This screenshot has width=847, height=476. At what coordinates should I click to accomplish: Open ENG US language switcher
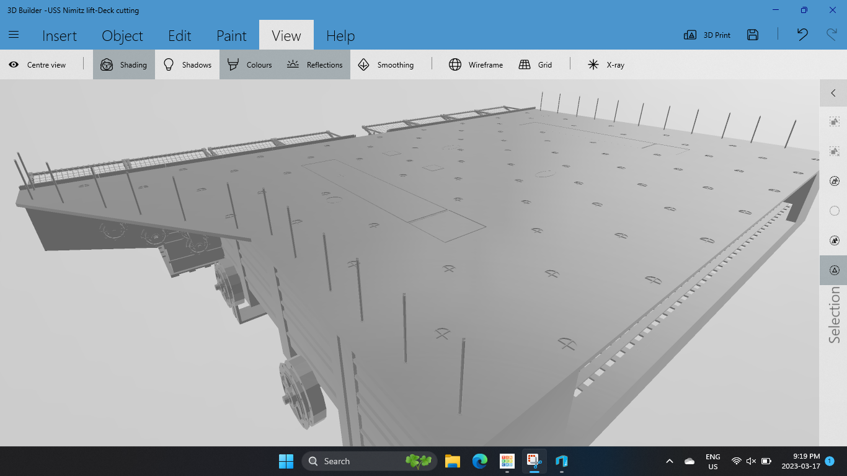[x=713, y=462]
